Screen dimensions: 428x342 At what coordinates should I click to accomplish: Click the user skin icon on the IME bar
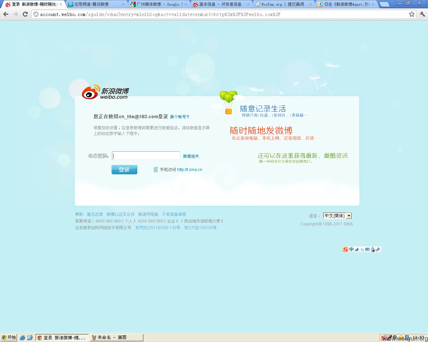[x=373, y=249]
